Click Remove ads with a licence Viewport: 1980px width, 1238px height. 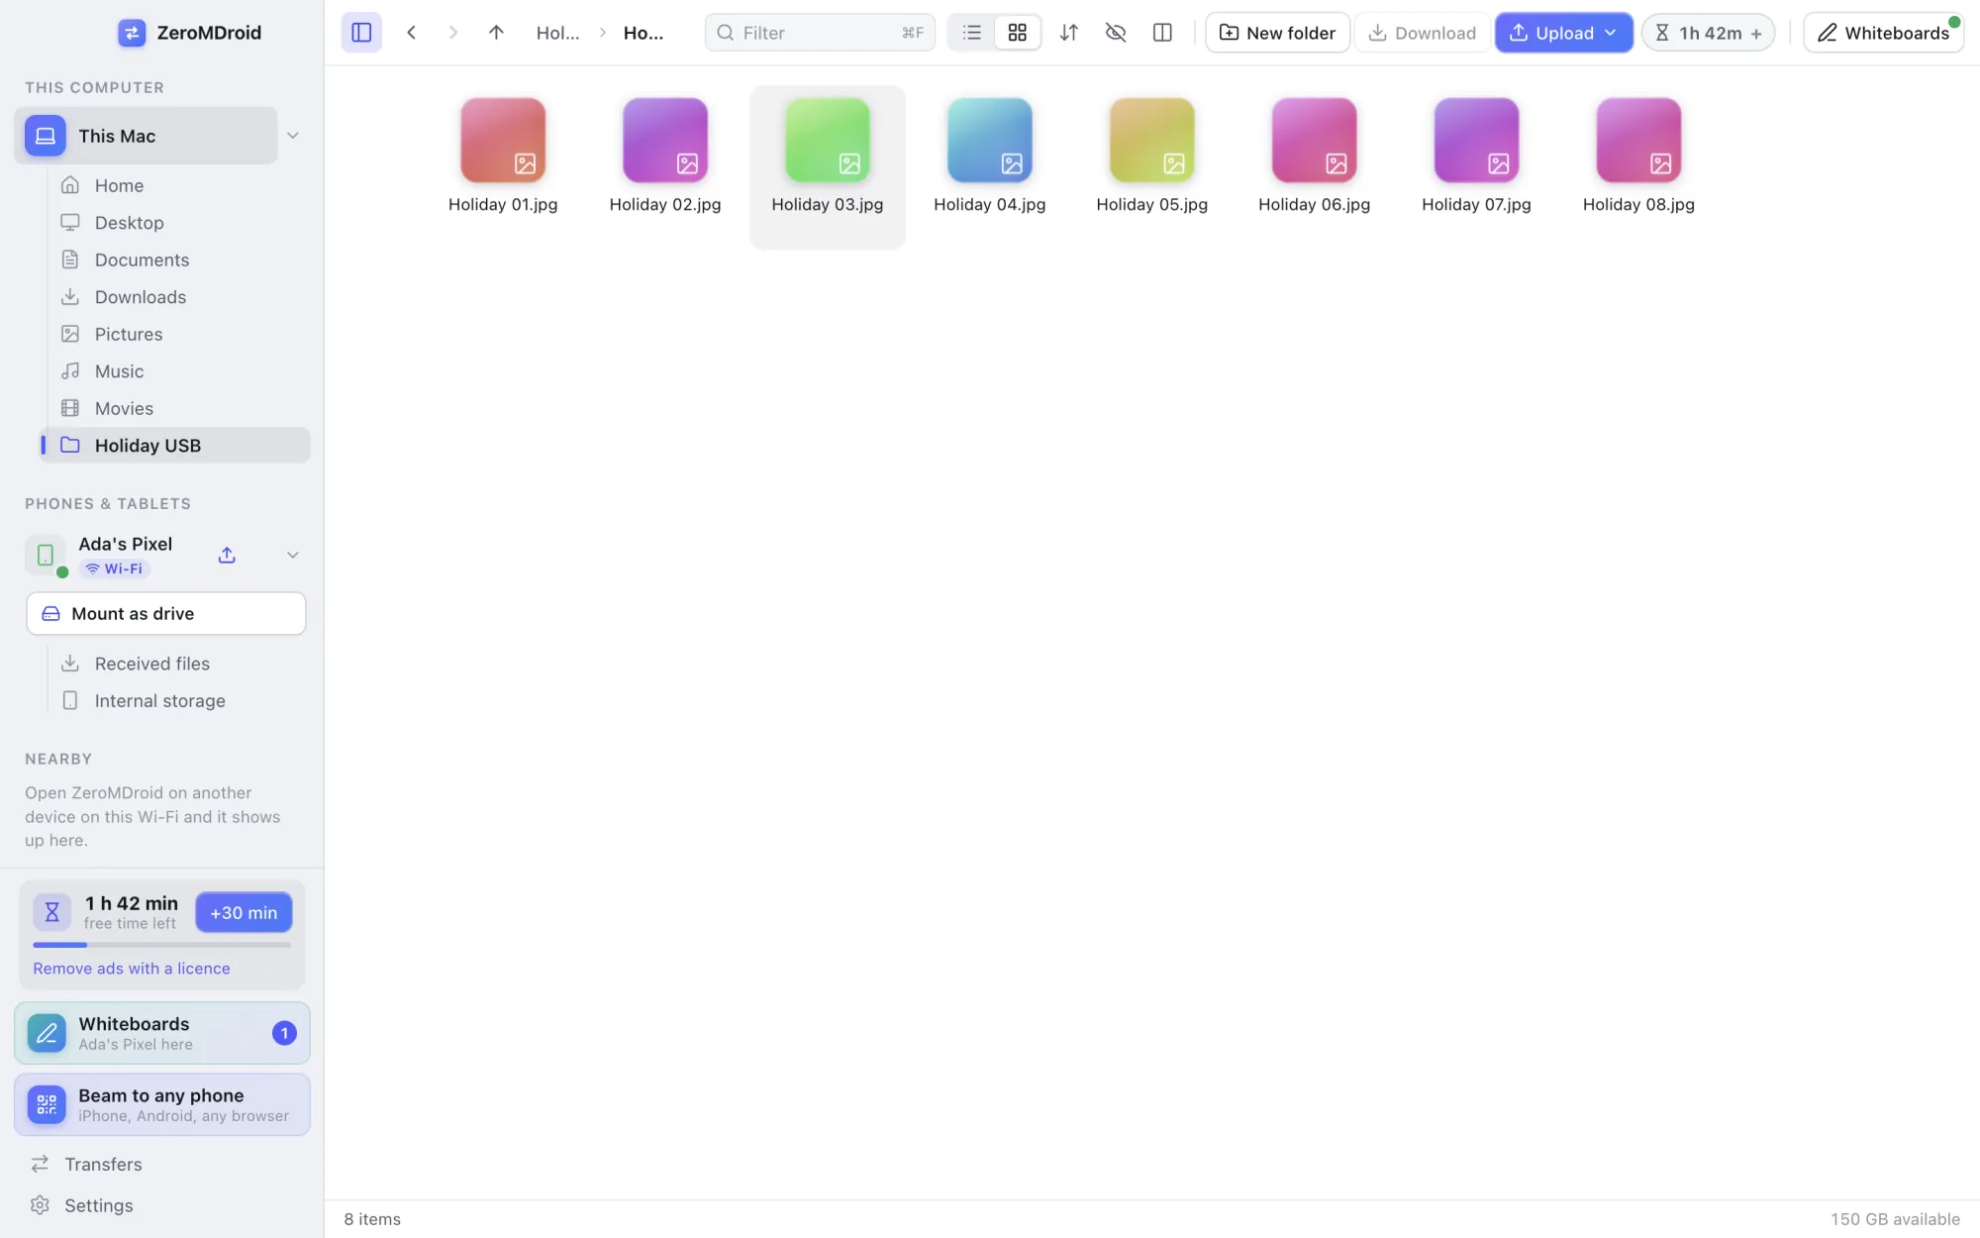click(132, 969)
